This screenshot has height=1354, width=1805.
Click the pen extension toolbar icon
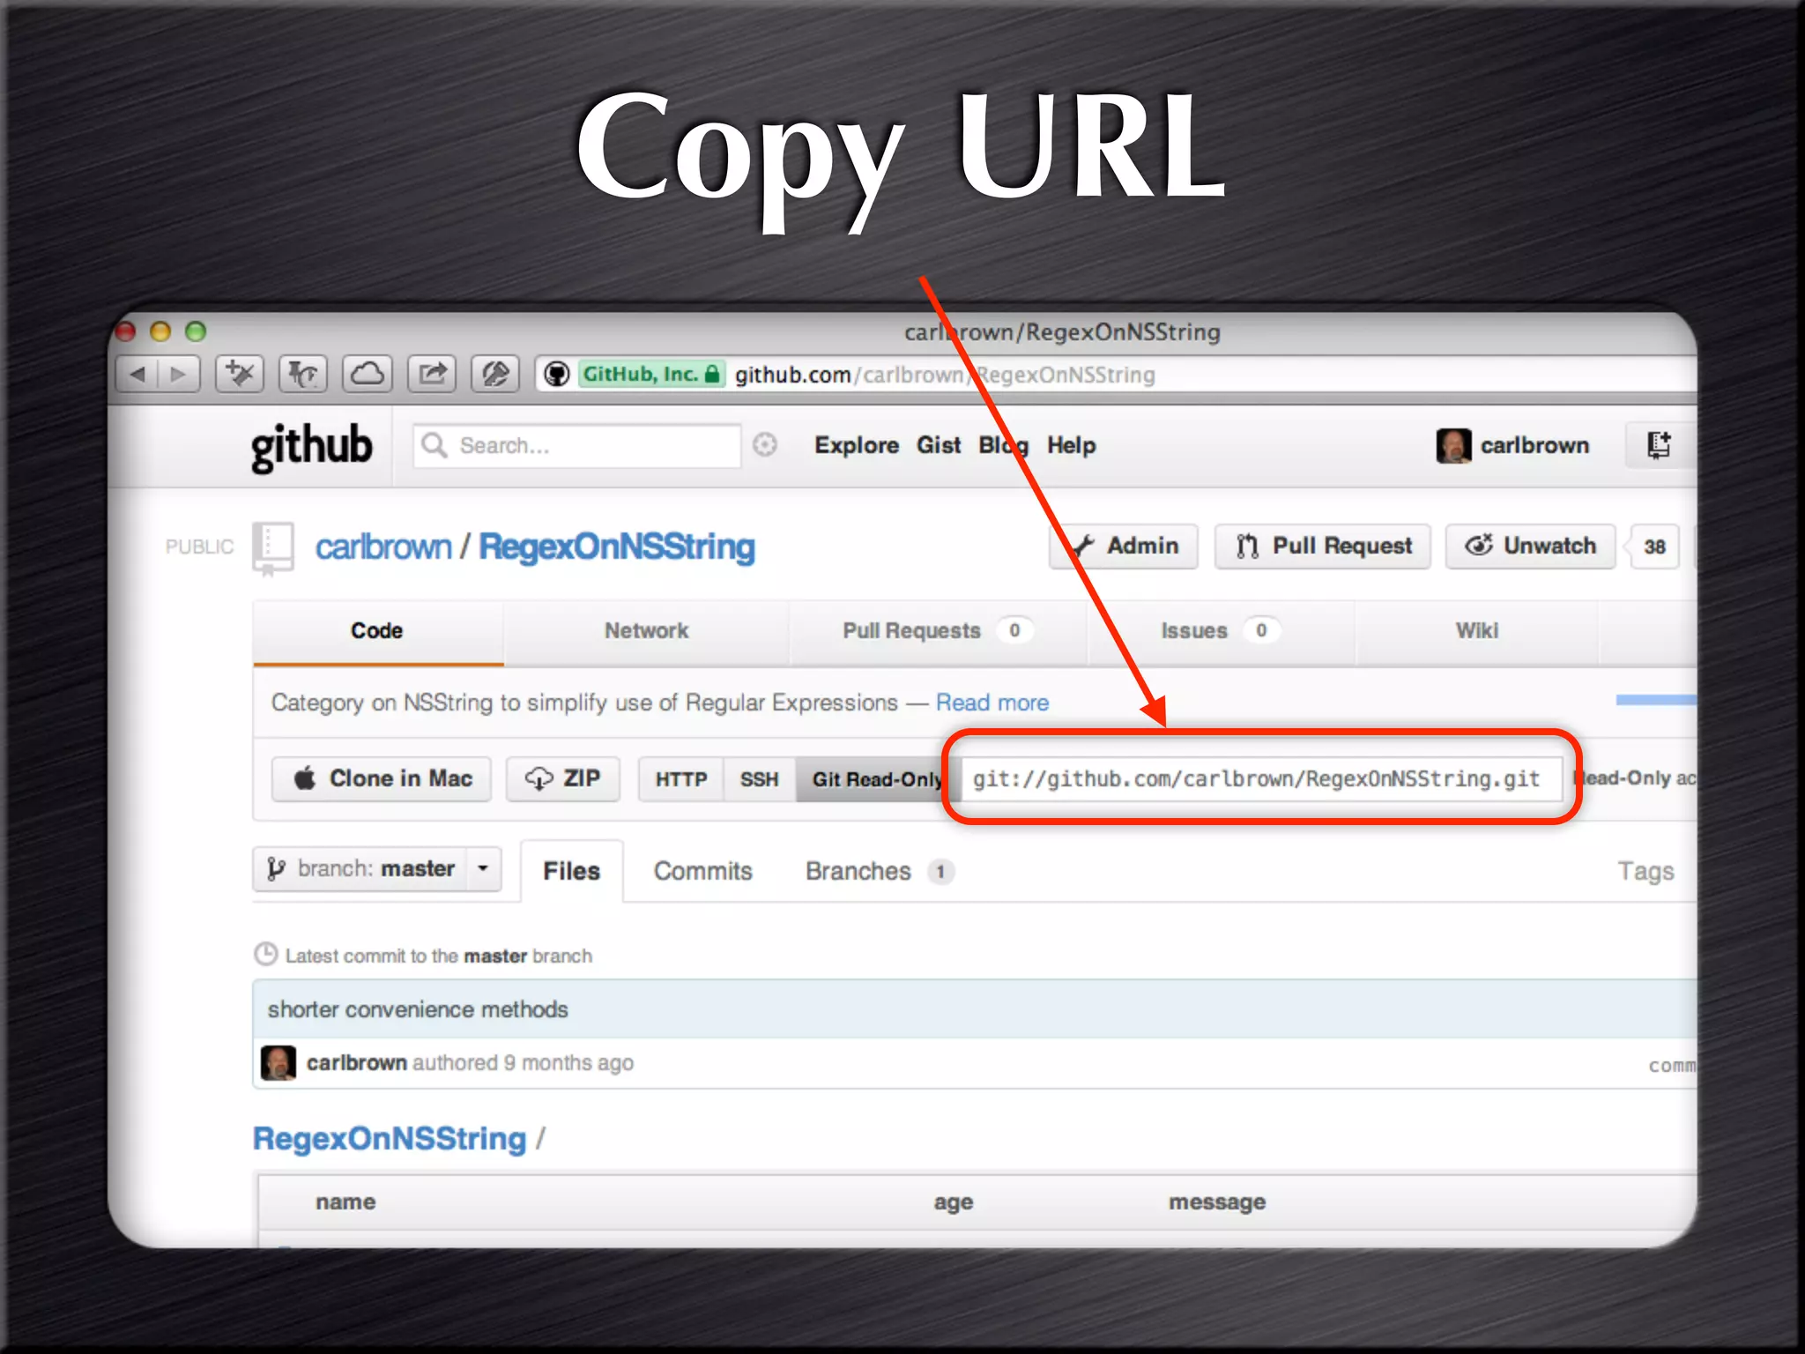(x=495, y=375)
